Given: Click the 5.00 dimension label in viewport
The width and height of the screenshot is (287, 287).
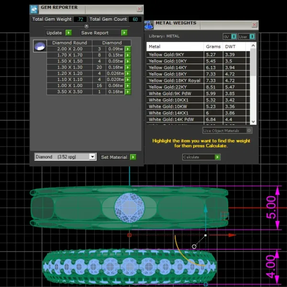Looking at the screenshot, I should tap(271, 208).
